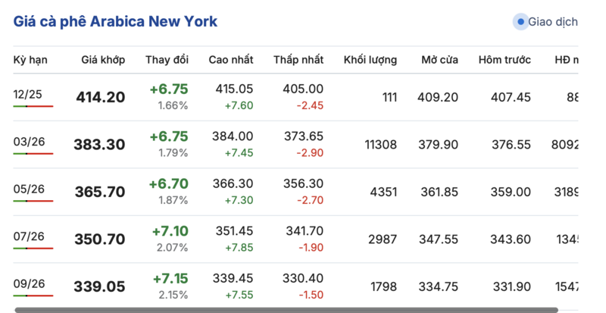This screenshot has height=313, width=606.
Task: Click the range bar under 12/25
Action: 33,106
